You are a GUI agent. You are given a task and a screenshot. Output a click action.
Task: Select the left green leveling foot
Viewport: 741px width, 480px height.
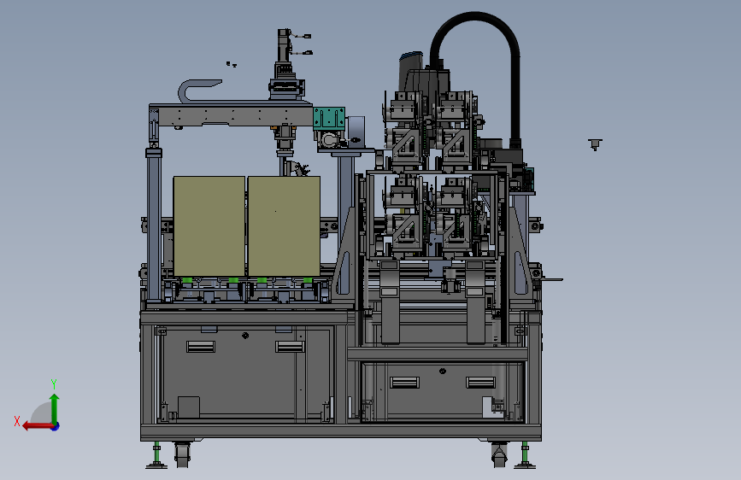click(156, 455)
